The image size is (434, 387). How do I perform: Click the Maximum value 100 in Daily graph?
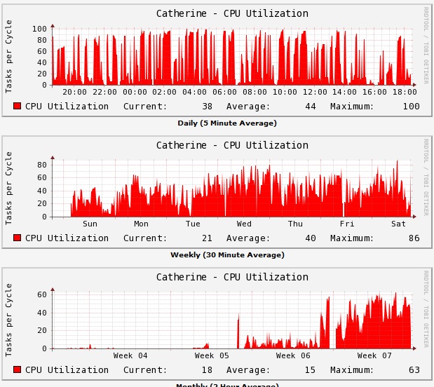click(412, 107)
